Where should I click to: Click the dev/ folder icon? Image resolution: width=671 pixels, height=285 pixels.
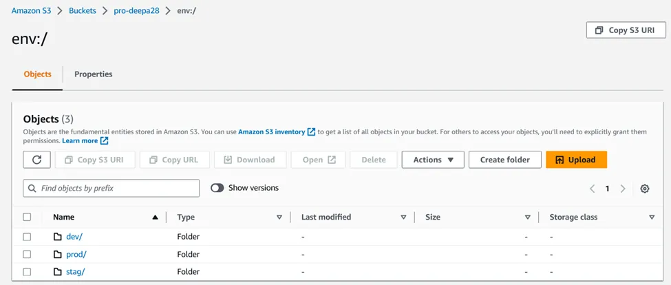click(58, 237)
